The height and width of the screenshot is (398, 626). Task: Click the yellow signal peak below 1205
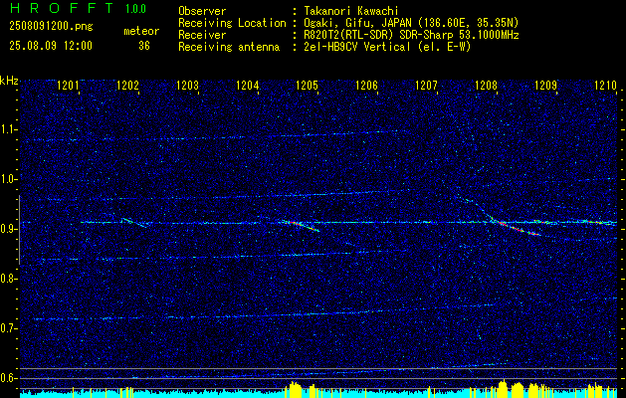295,389
